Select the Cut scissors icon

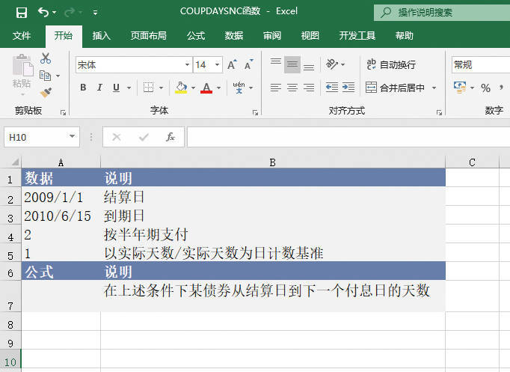46,58
